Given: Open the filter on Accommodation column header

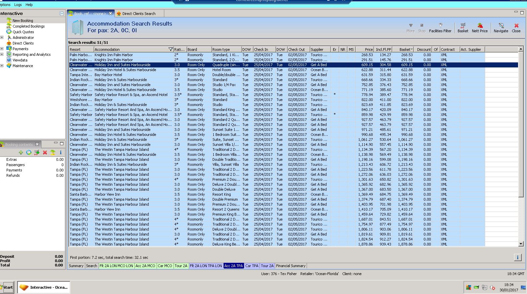Looking at the screenshot, I should (171, 49).
